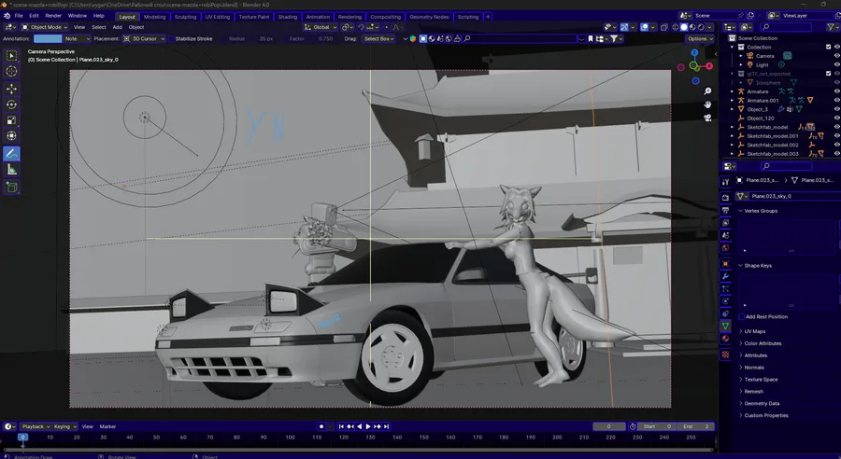Open the Render properties tab
Image resolution: width=841 pixels, height=459 pixels.
click(x=725, y=198)
